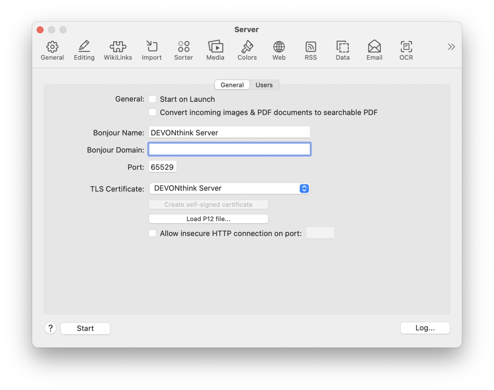Open the OCR preferences pane
The width and height of the screenshot is (494, 390).
(x=406, y=51)
